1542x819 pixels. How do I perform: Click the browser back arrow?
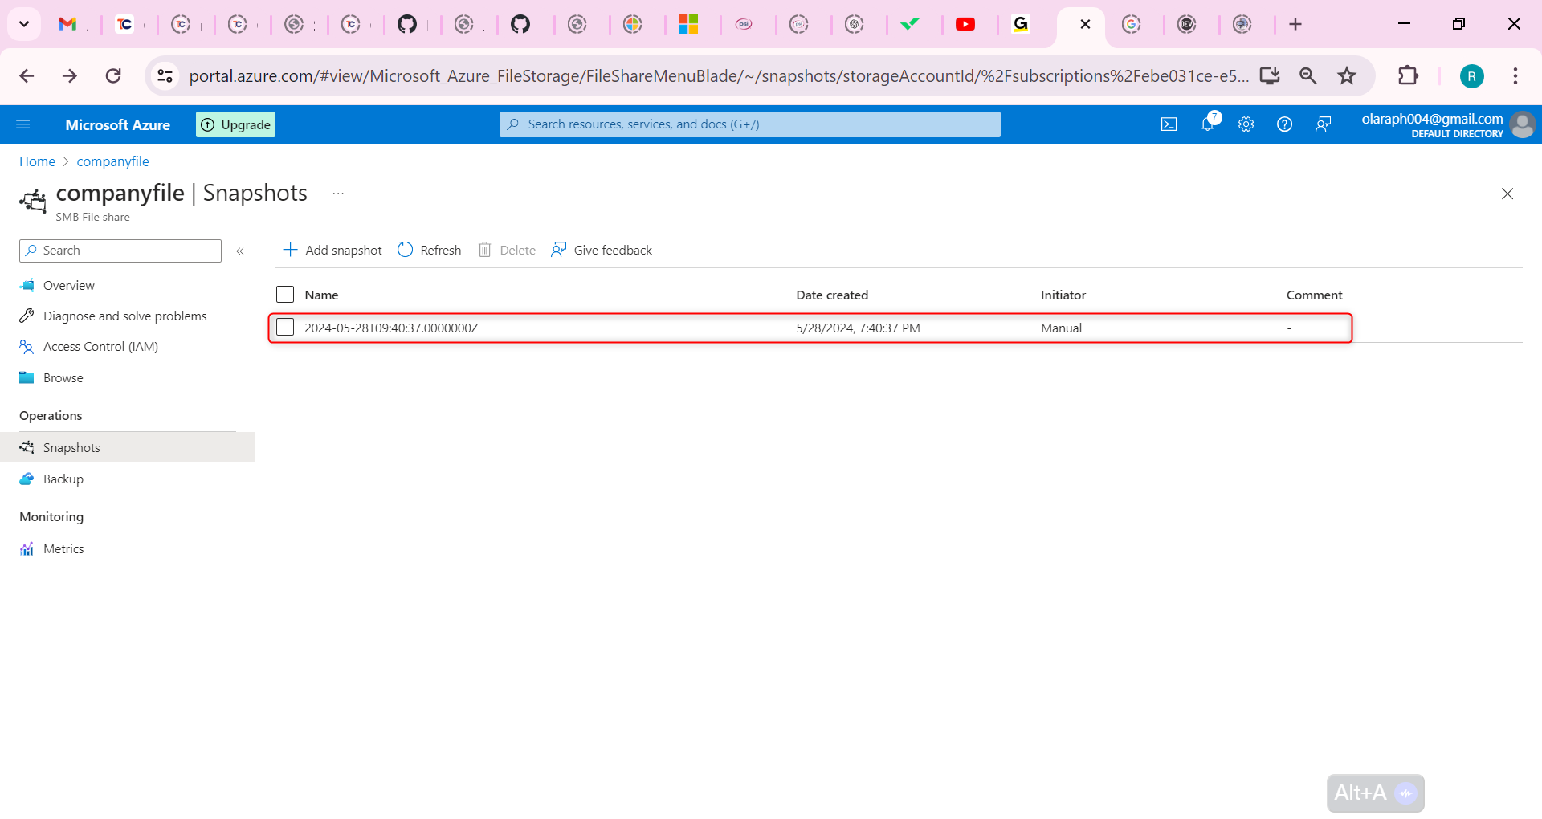[x=27, y=76]
